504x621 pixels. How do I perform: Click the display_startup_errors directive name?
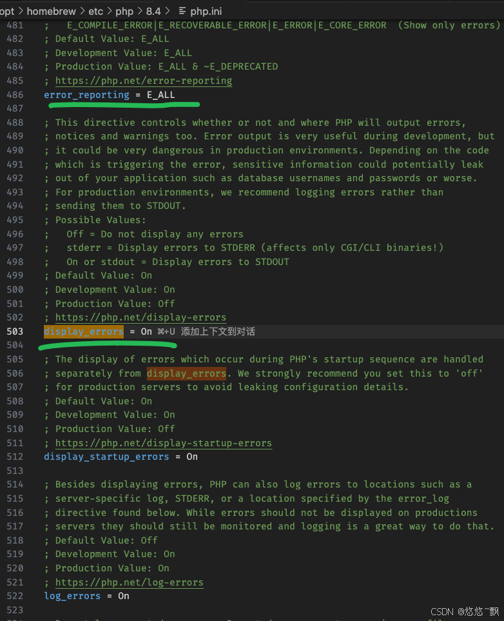coord(106,457)
